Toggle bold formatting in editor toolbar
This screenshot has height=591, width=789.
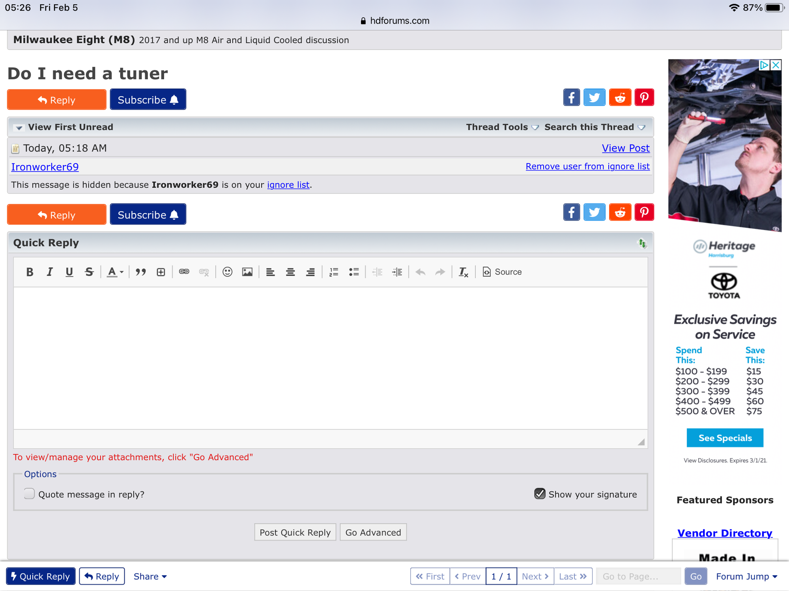coord(30,272)
